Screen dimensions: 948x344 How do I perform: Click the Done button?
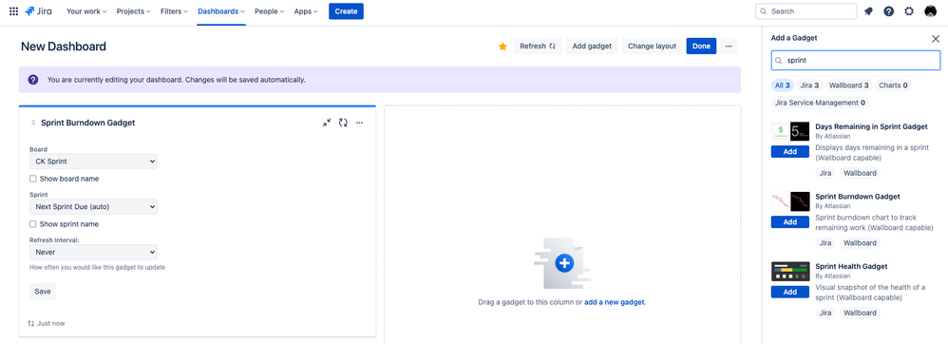(x=701, y=46)
